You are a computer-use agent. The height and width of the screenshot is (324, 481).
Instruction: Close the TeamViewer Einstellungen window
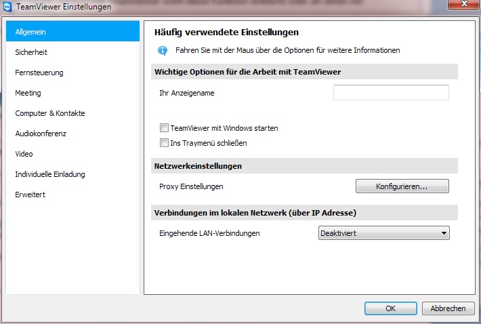pos(464,4)
